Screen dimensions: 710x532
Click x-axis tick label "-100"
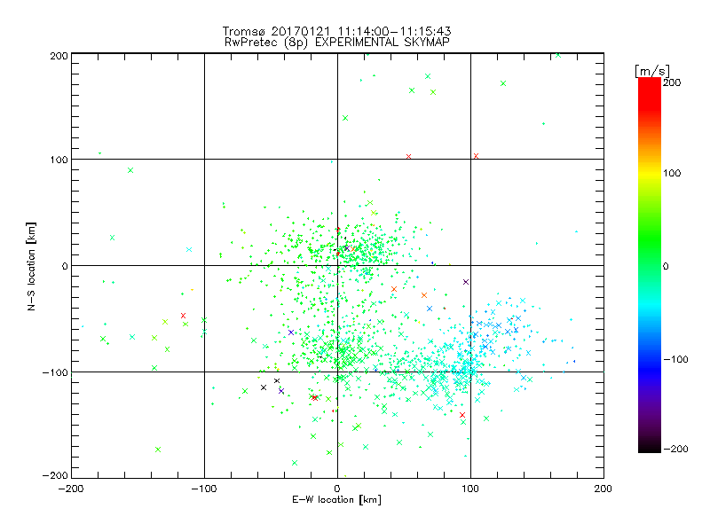point(204,489)
